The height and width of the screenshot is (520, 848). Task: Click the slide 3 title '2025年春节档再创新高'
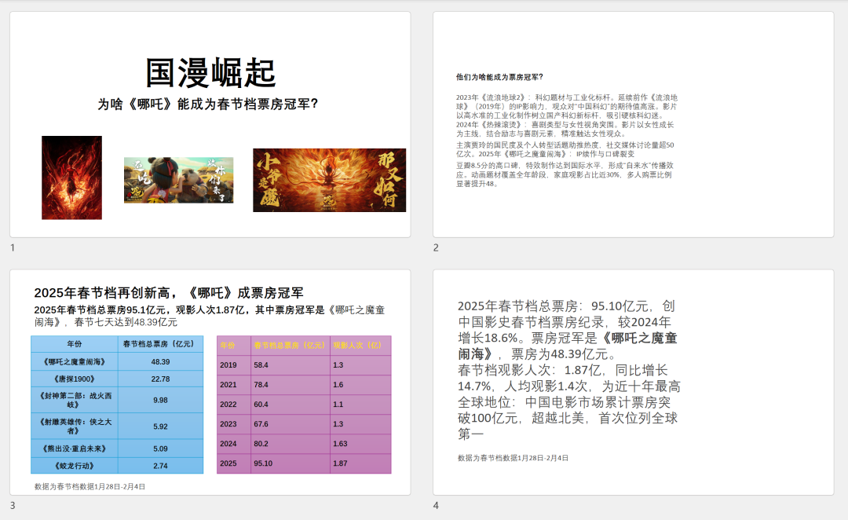pyautogui.click(x=169, y=293)
